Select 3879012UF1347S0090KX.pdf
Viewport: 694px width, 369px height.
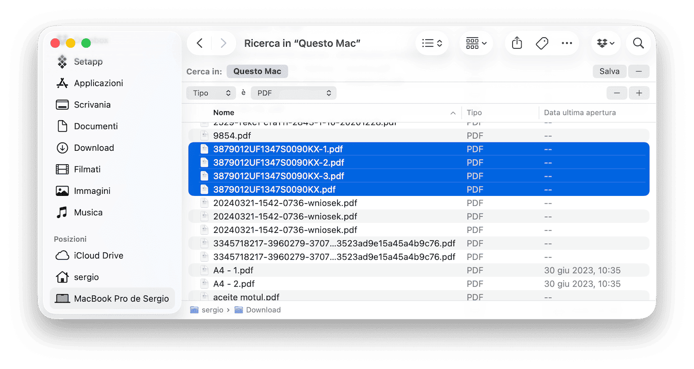coord(418,190)
